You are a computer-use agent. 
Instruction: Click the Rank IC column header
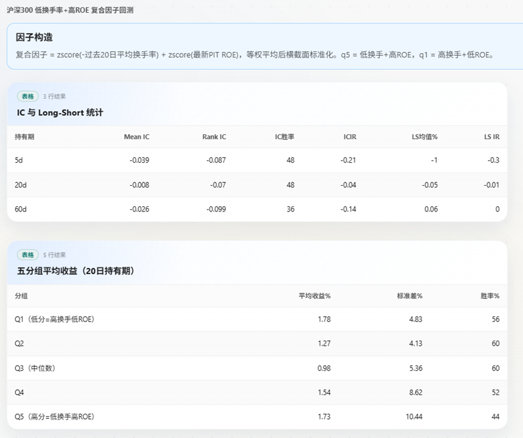tap(214, 137)
